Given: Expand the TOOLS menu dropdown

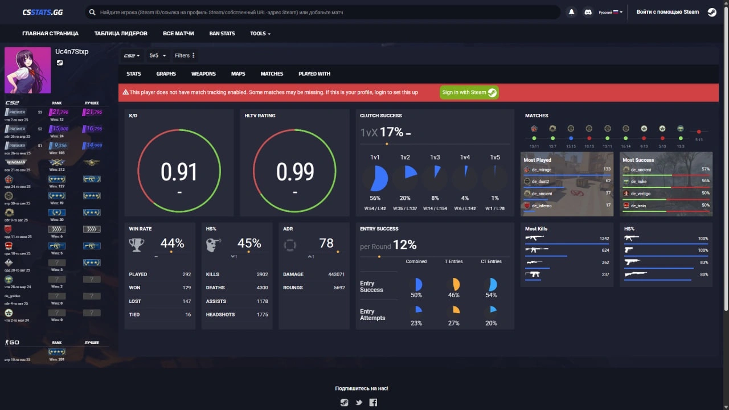Looking at the screenshot, I should 260,34.
